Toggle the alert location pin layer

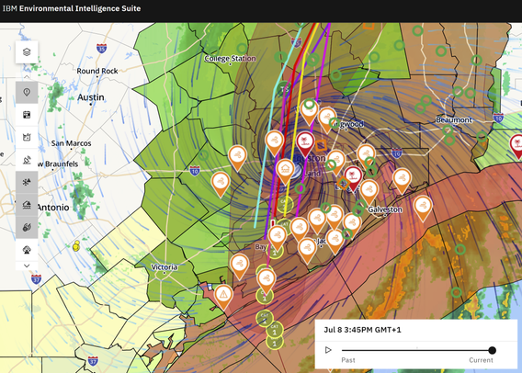tap(27, 92)
